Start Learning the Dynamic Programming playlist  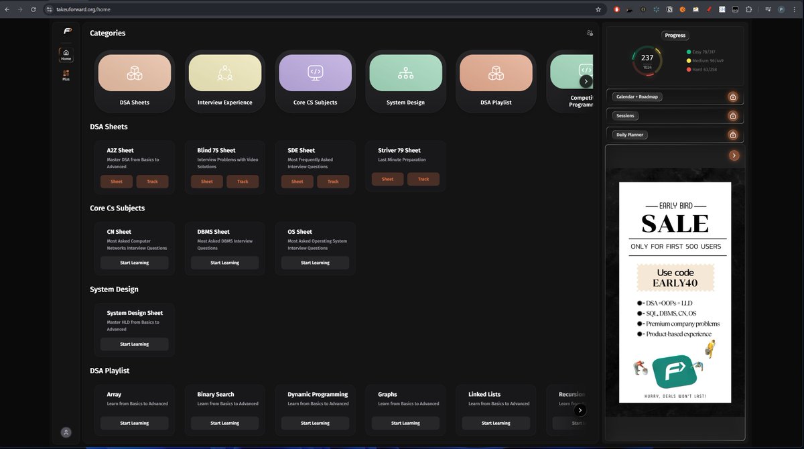tap(316, 423)
